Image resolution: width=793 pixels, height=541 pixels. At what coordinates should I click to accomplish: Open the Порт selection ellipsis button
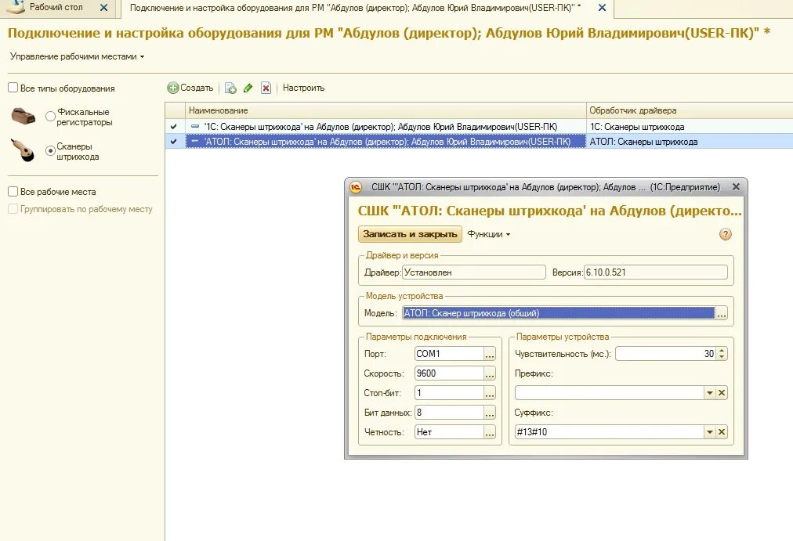pyautogui.click(x=490, y=354)
